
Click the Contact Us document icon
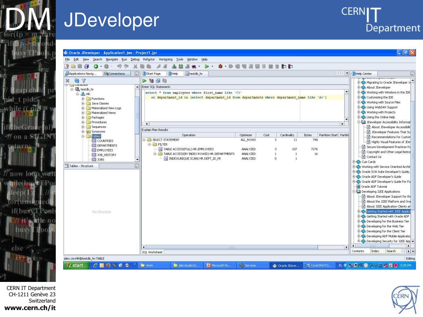(364, 157)
